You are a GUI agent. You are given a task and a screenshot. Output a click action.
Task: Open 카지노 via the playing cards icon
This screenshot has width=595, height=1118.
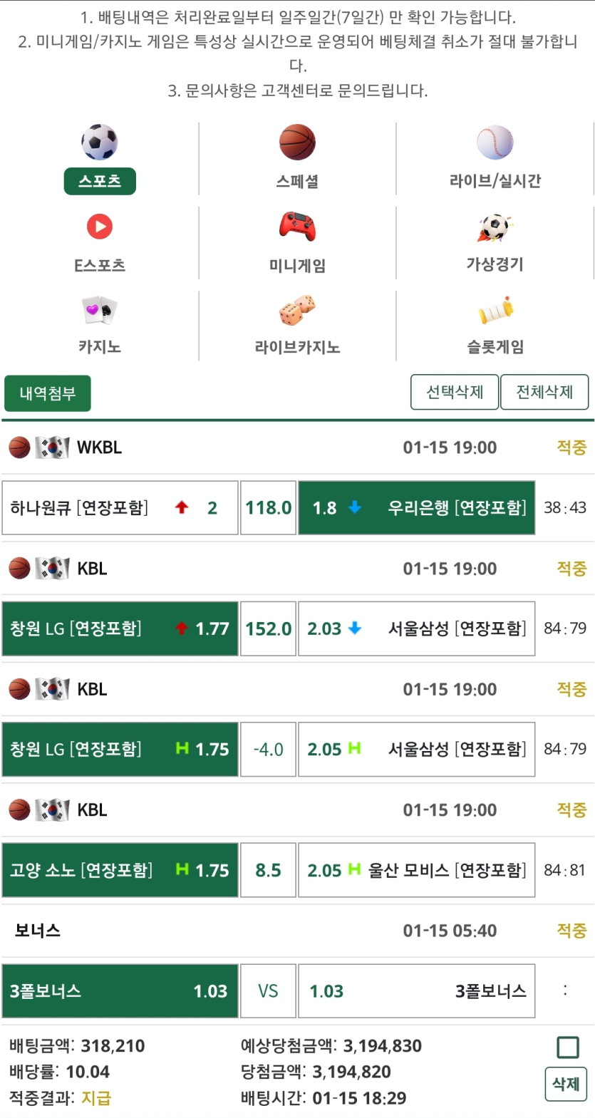pos(100,310)
